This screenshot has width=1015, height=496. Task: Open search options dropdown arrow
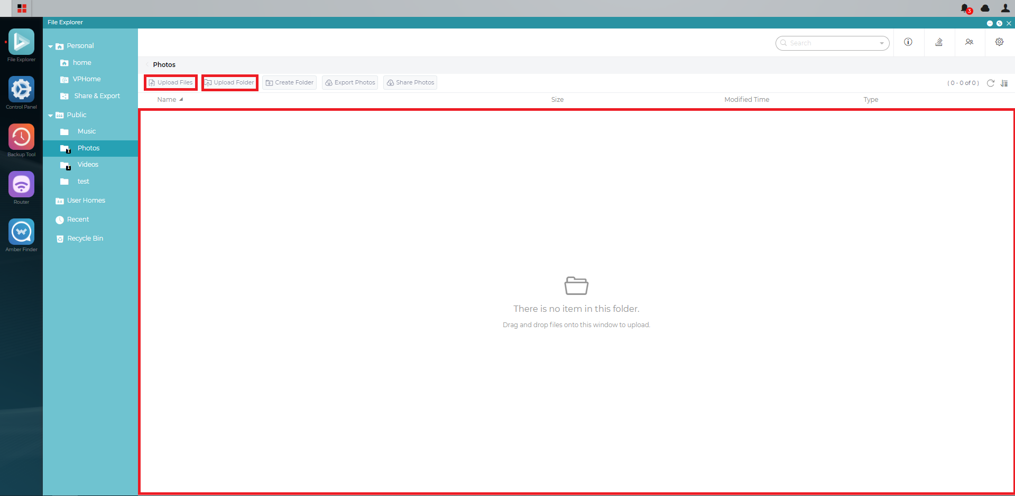coord(882,43)
